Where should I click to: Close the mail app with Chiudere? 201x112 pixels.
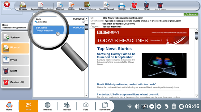point(7,6)
